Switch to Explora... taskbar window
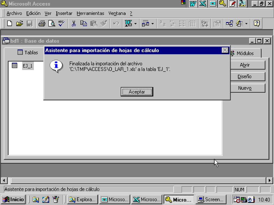 click(82, 199)
